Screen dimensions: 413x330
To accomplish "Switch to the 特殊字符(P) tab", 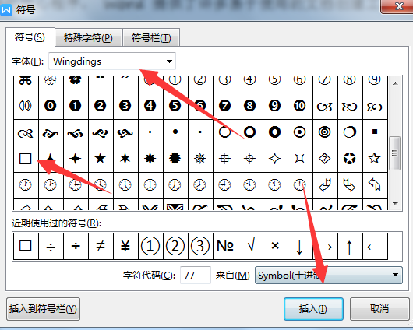I will (x=88, y=38).
